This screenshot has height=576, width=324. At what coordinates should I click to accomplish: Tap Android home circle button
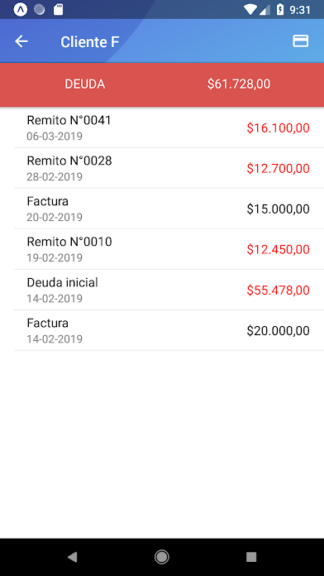click(x=161, y=557)
